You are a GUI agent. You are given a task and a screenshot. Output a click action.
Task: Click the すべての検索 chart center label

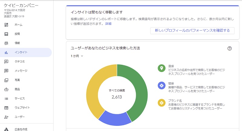point(117,90)
